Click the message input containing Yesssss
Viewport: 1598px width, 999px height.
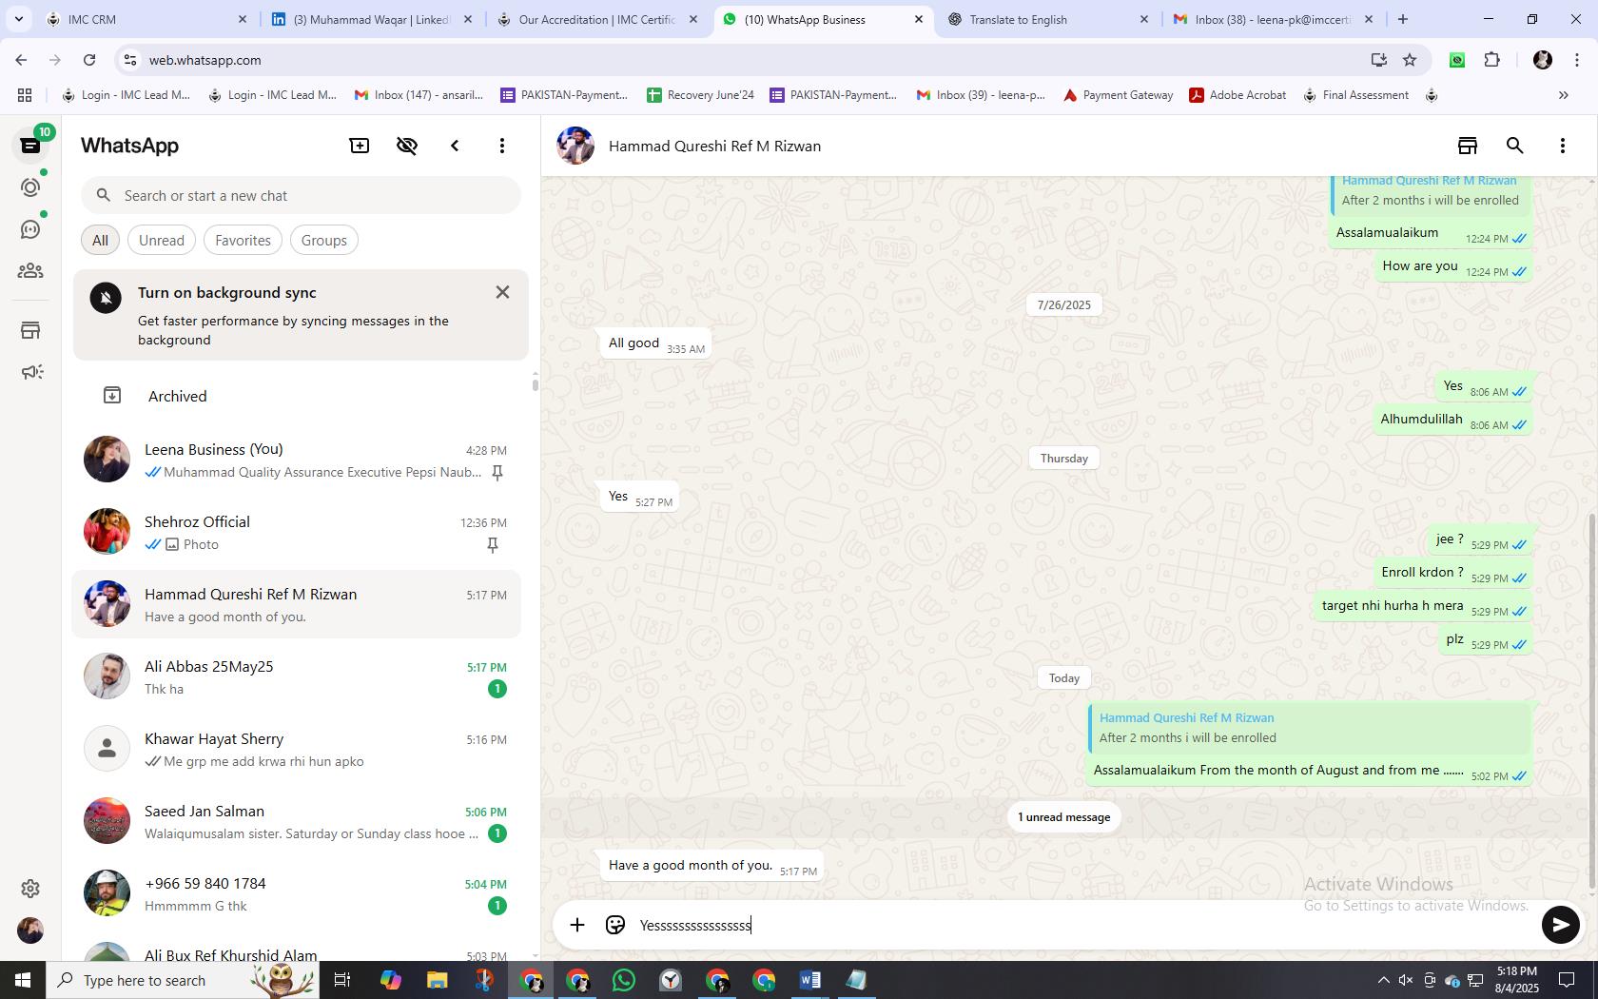click(x=1084, y=925)
